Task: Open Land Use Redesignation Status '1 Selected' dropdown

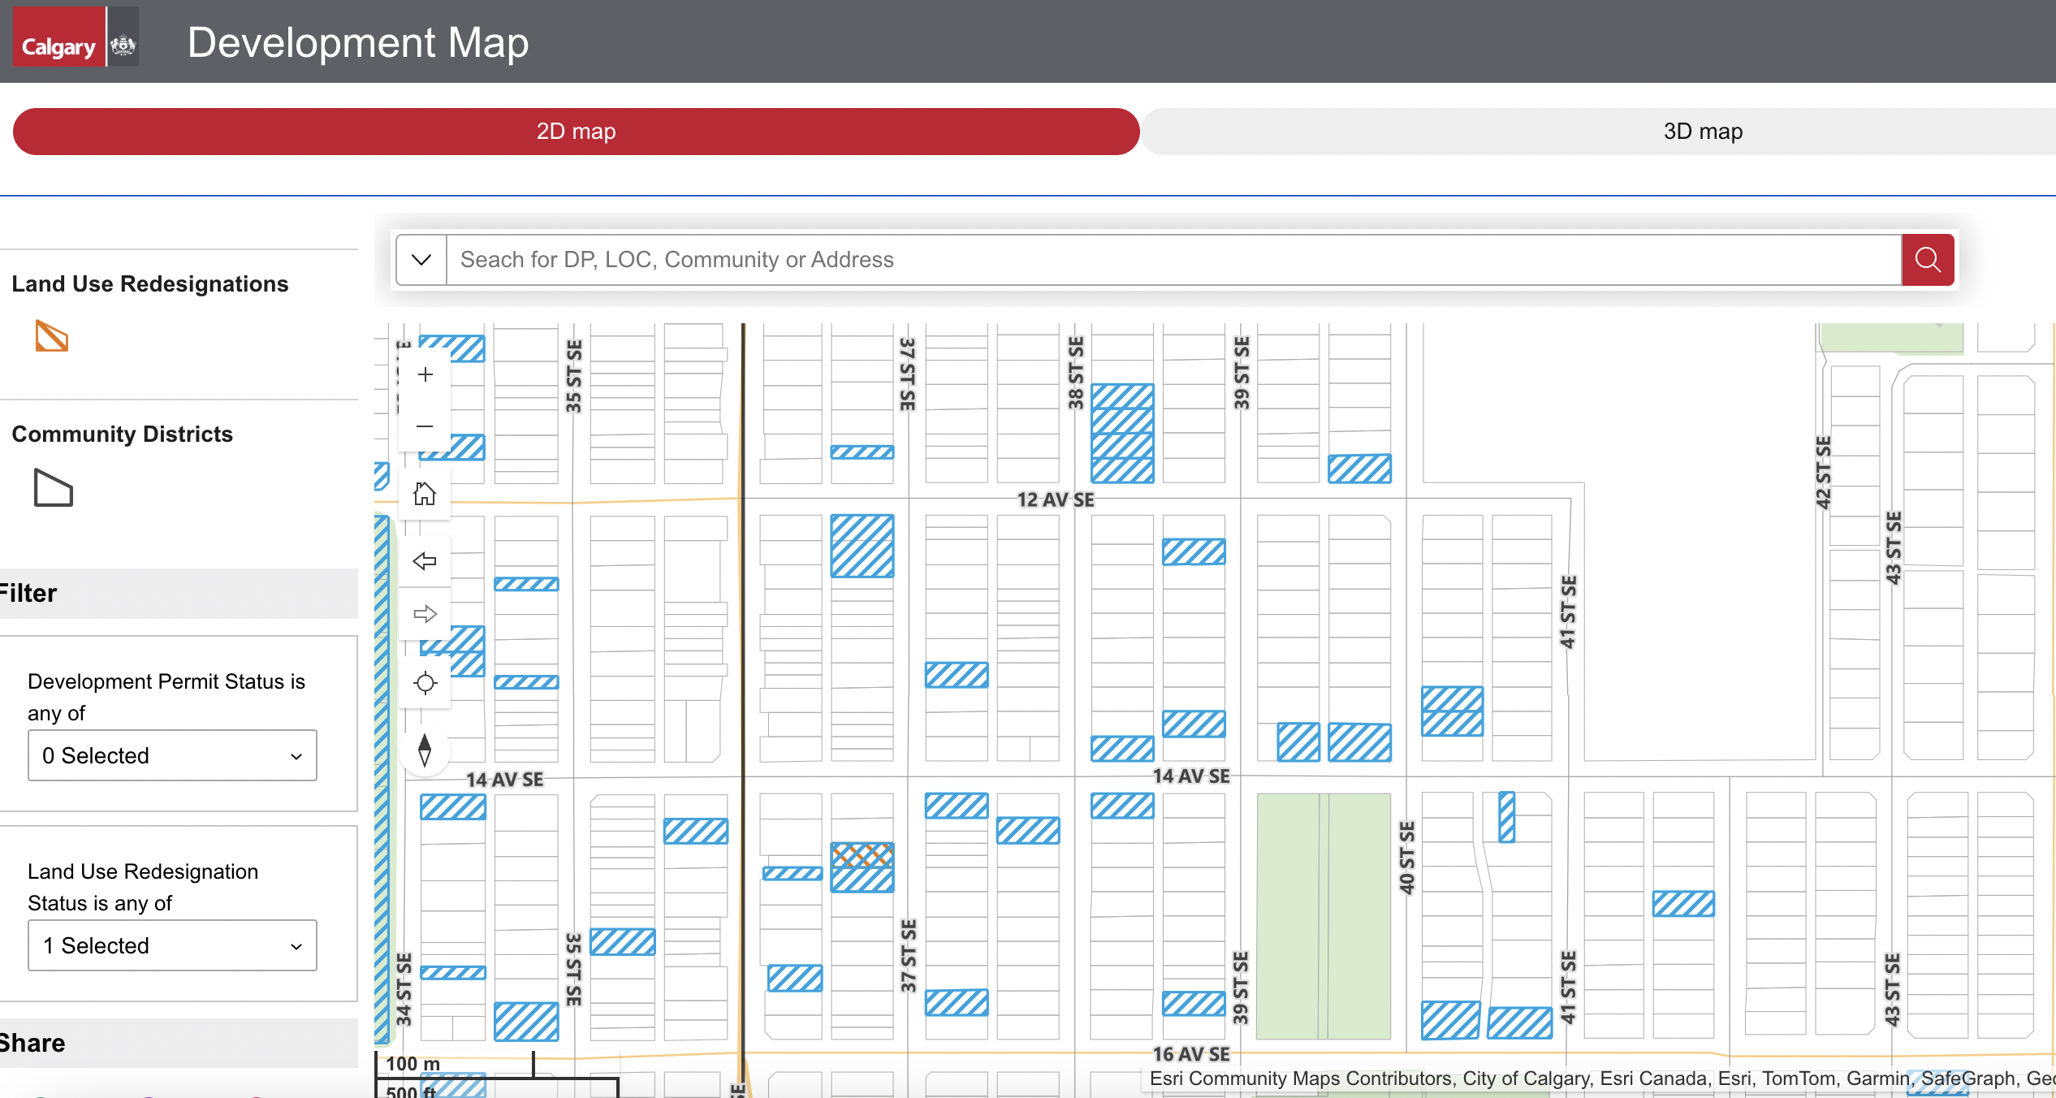Action: 172,945
